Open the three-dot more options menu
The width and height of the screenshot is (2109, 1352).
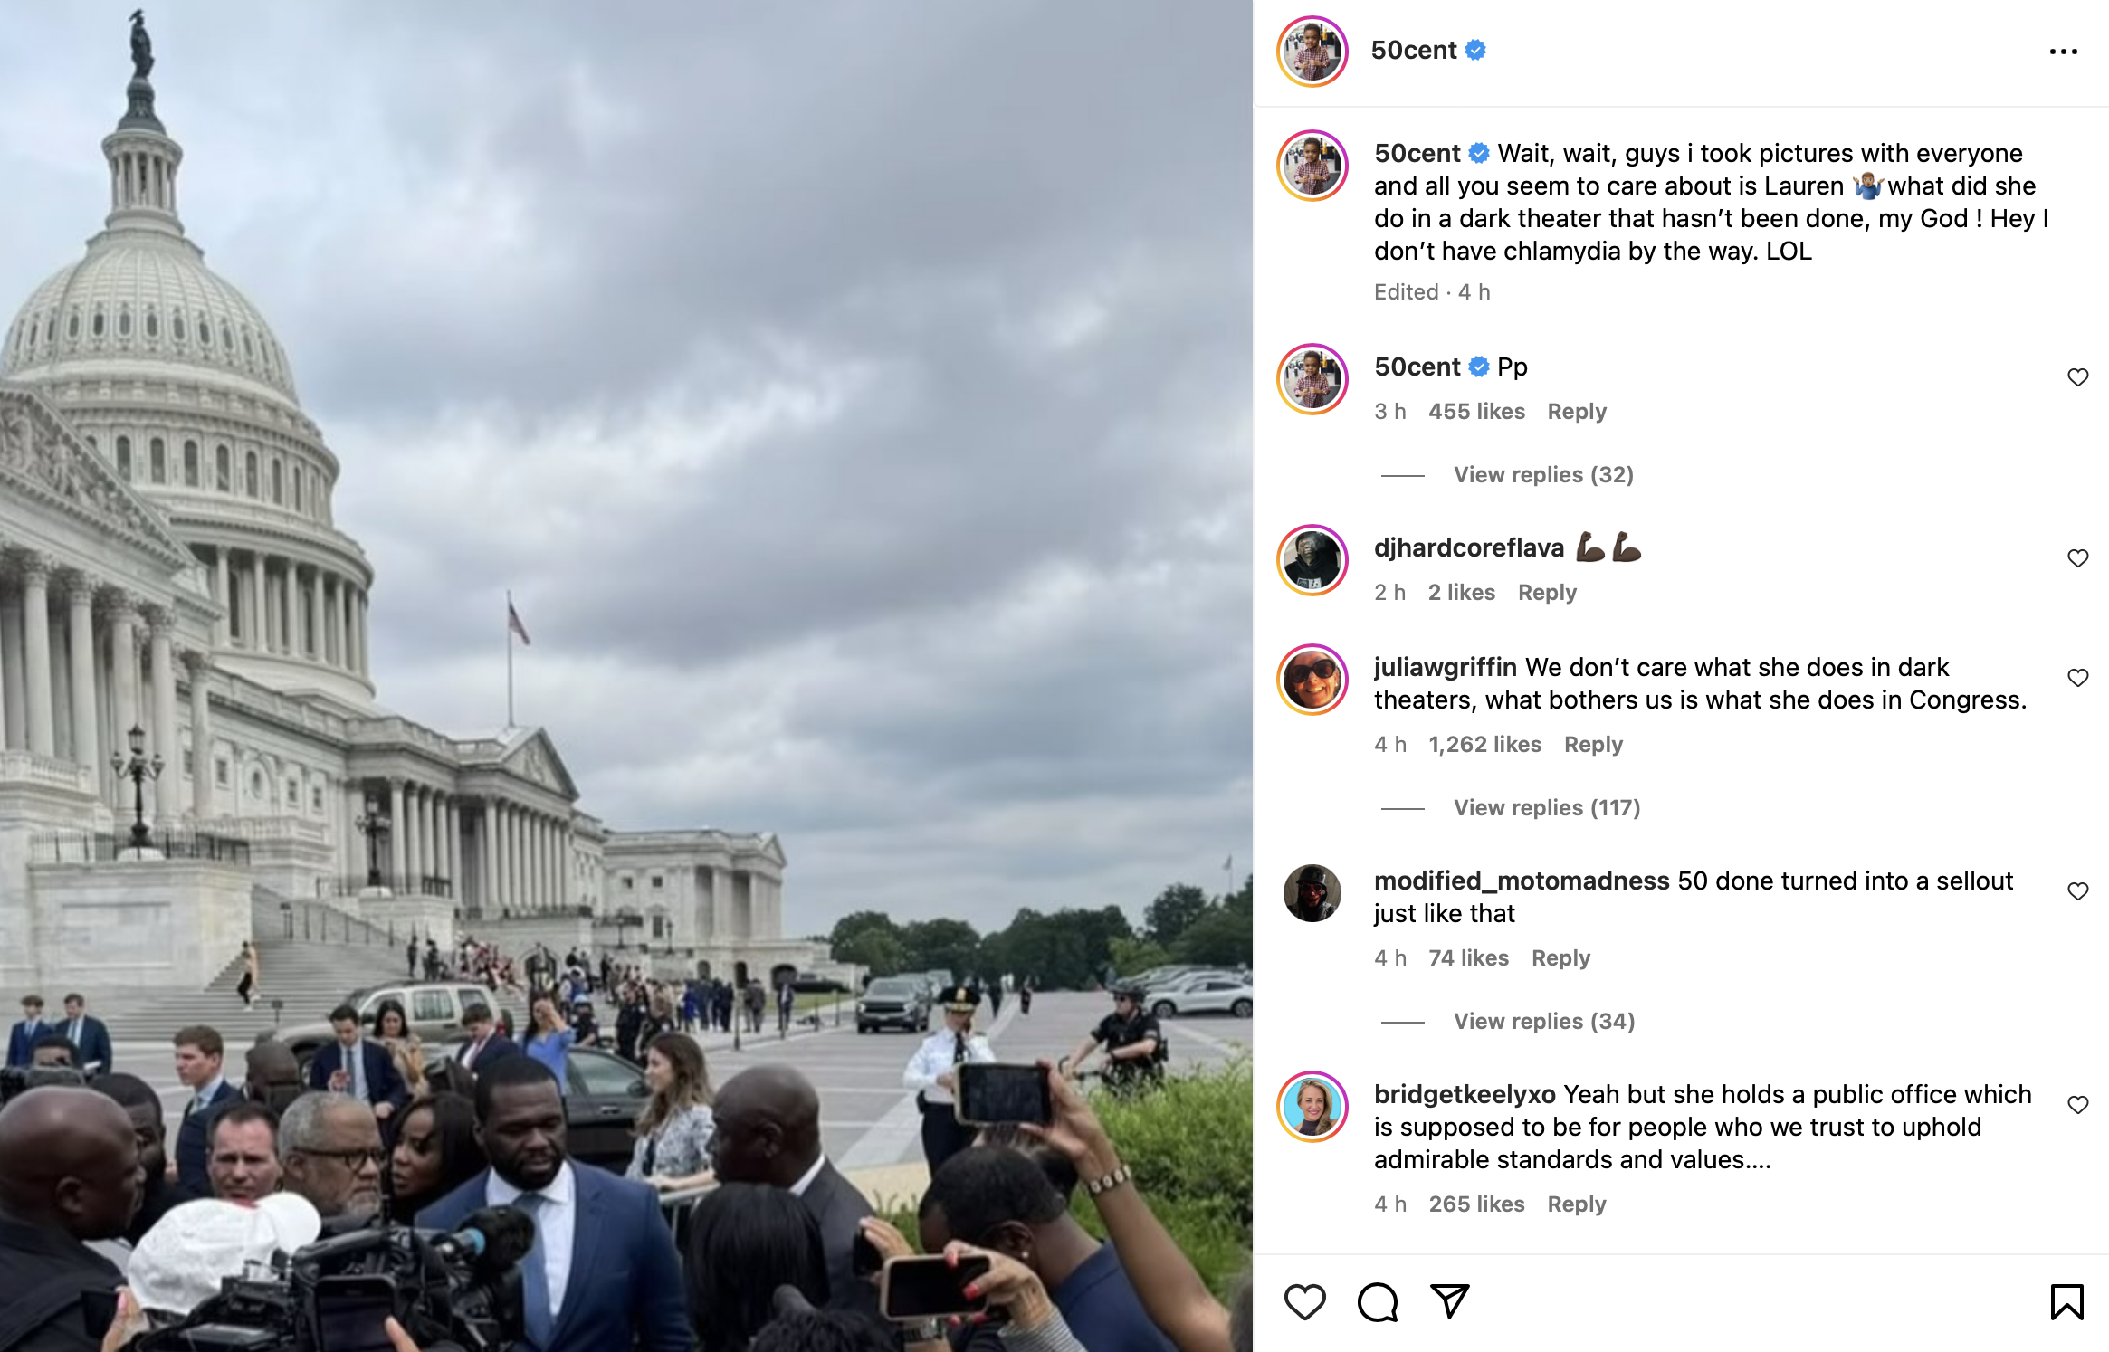2063,52
